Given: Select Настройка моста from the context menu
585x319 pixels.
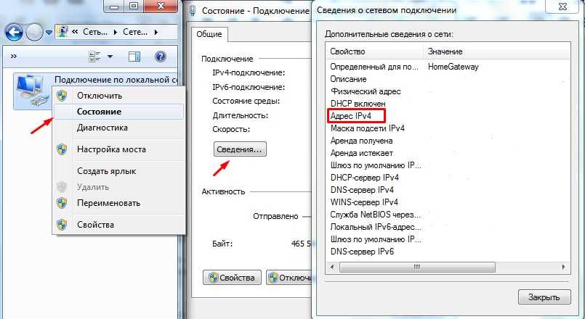Looking at the screenshot, I should (x=111, y=149).
